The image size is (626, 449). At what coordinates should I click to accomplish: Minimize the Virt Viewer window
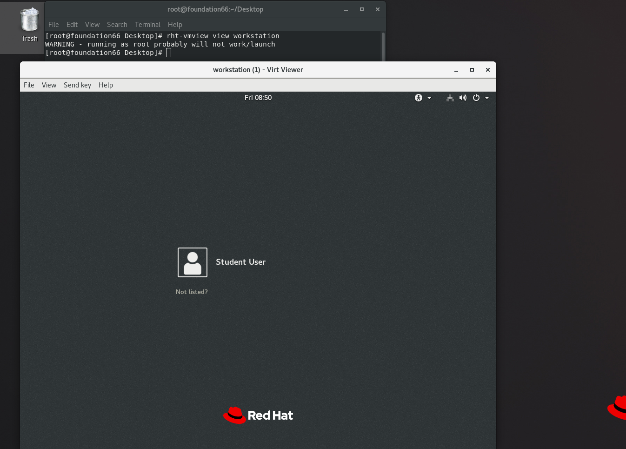coord(456,70)
